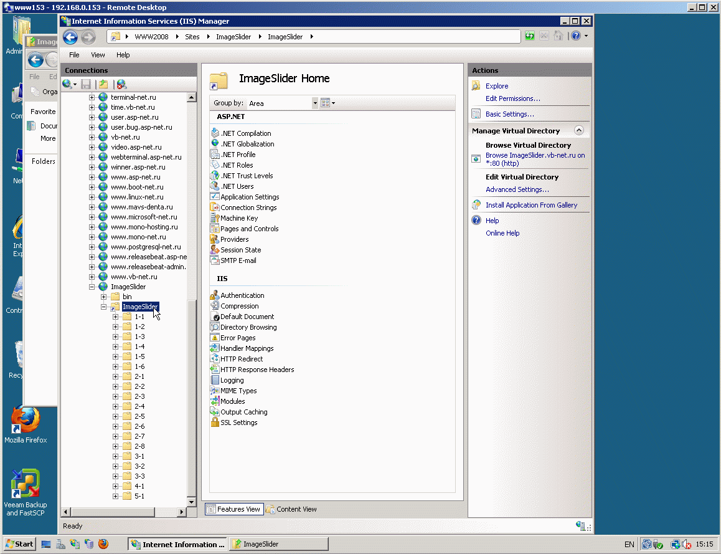The width and height of the screenshot is (721, 554).
Task: Open the Authentication feature icon
Action: click(215, 295)
